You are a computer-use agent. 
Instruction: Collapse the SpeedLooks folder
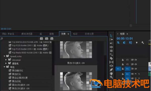(x=4, y=56)
